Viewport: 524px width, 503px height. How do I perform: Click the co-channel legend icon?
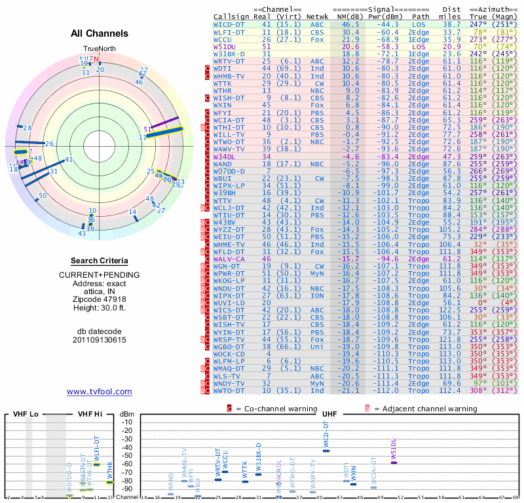(229, 409)
